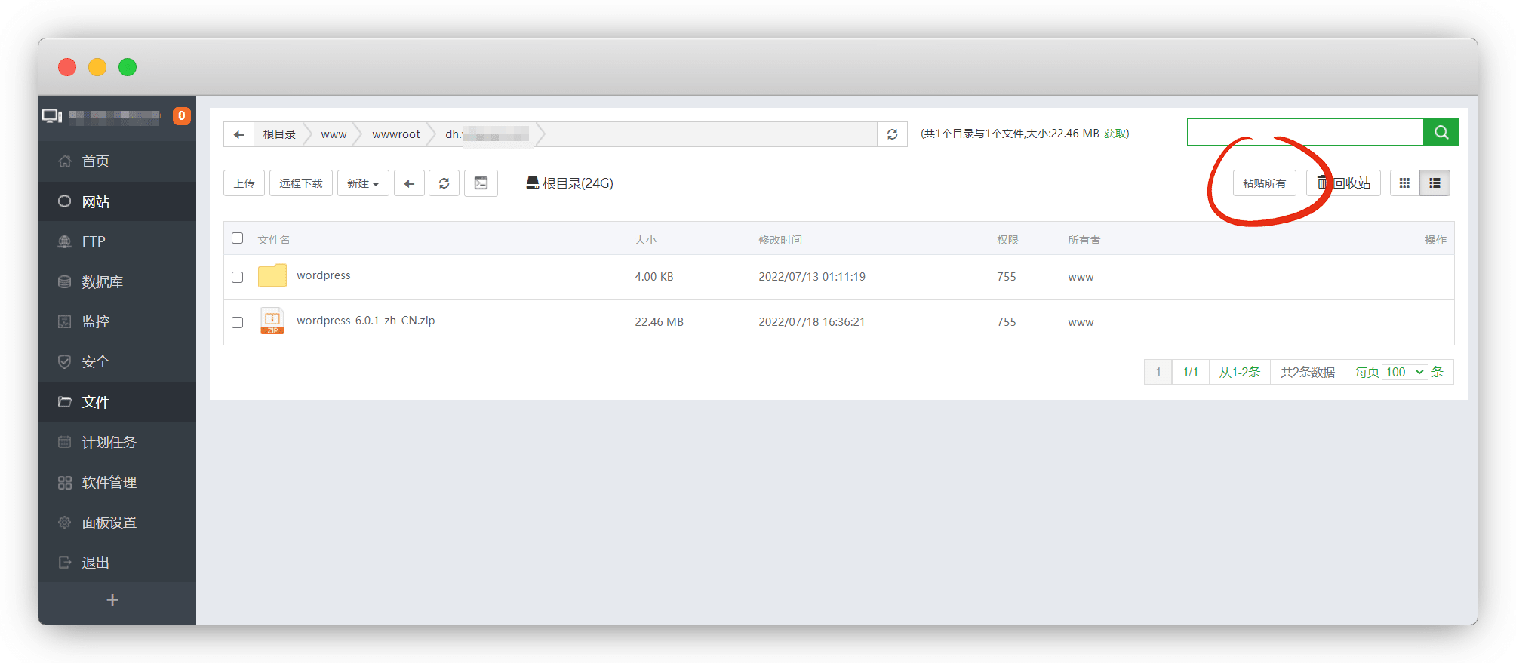Click 755 permission of the zip file
This screenshot has width=1516, height=663.
click(1007, 322)
